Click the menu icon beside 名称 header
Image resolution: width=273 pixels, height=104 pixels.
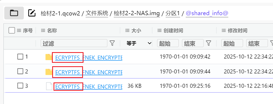click(43, 31)
